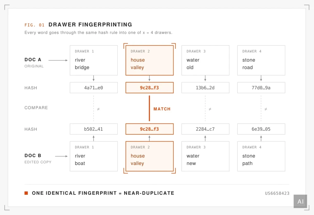The height and width of the screenshot is (215, 314).
Task: Click the hash value b502…41
Action: tap(94, 129)
